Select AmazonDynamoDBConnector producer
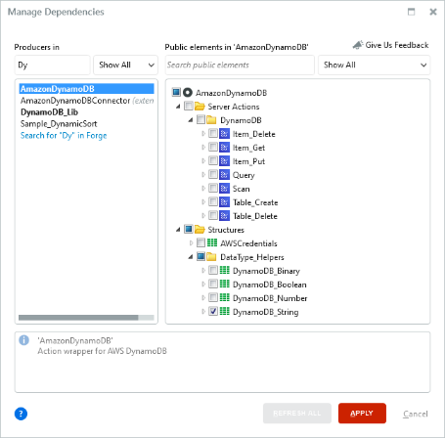Viewport: 445px width, 438px height. point(86,101)
